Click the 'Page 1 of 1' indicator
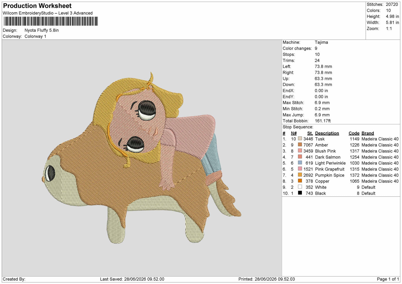 tap(388, 279)
